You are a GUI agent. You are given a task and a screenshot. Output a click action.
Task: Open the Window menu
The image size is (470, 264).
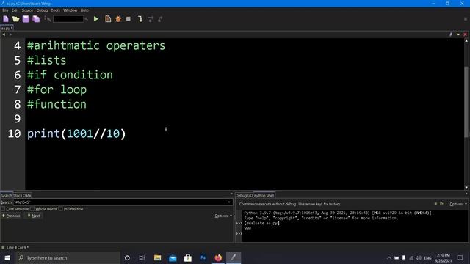click(x=70, y=10)
